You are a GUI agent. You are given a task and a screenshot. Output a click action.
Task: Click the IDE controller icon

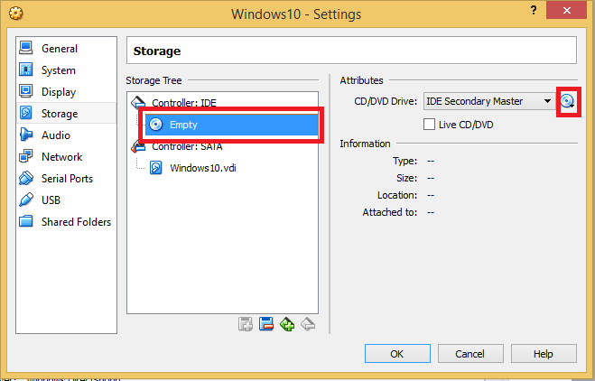138,102
